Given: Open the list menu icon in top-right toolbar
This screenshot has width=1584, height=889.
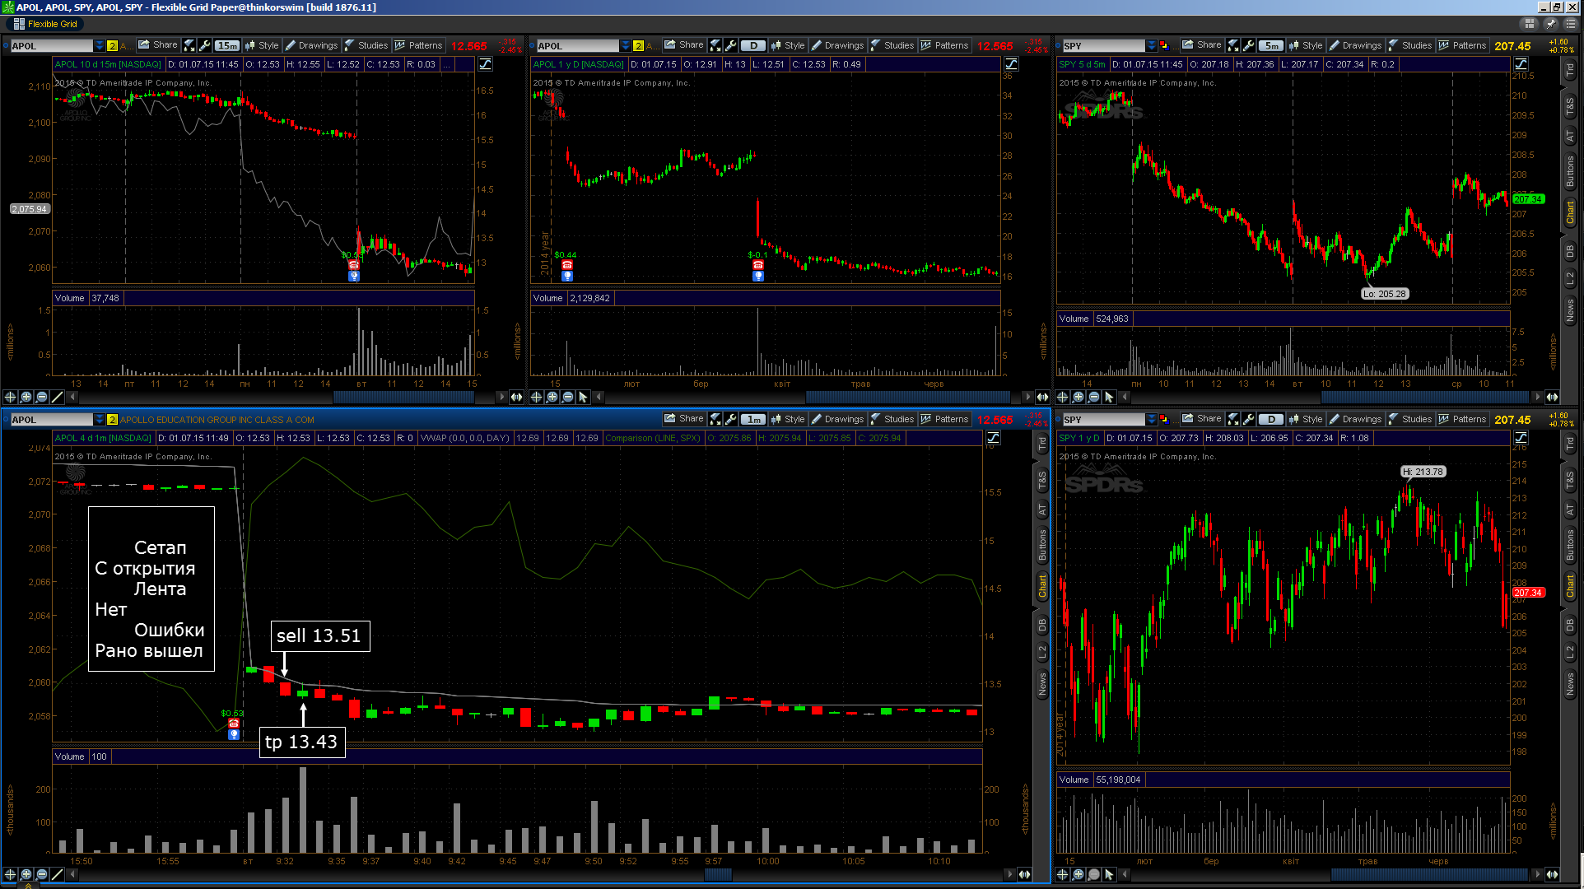Looking at the screenshot, I should point(1571,24).
